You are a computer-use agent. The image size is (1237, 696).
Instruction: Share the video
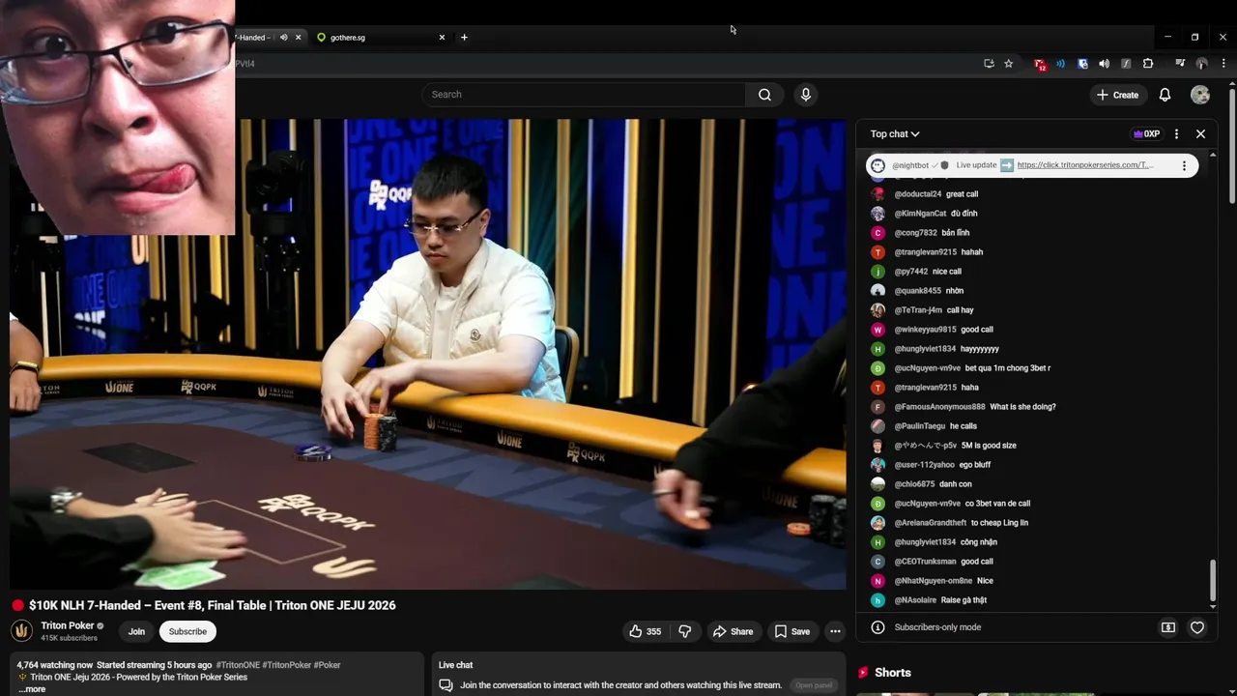733,631
